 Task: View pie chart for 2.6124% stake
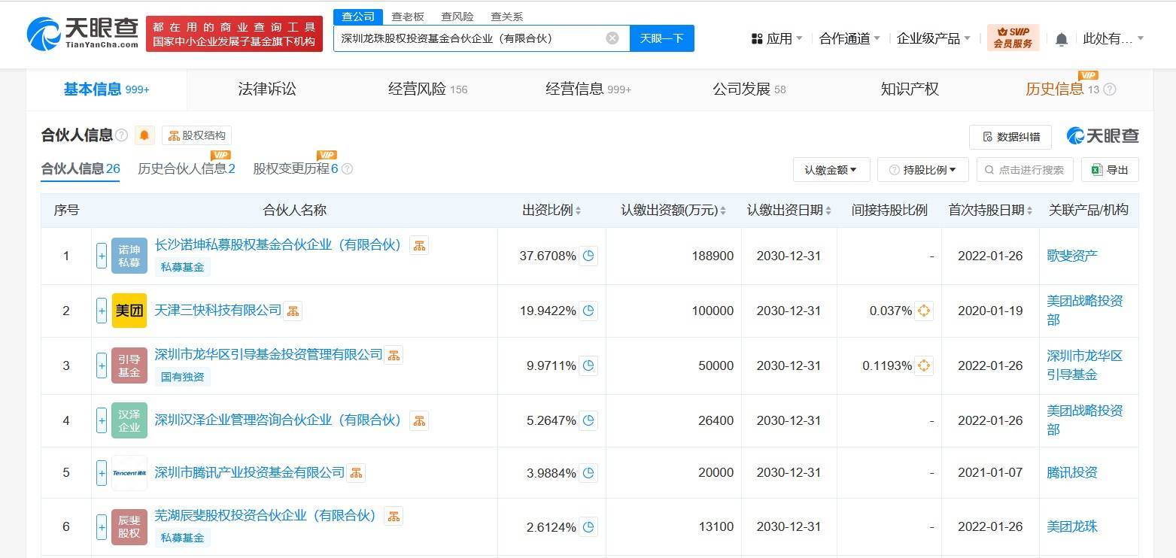point(589,526)
